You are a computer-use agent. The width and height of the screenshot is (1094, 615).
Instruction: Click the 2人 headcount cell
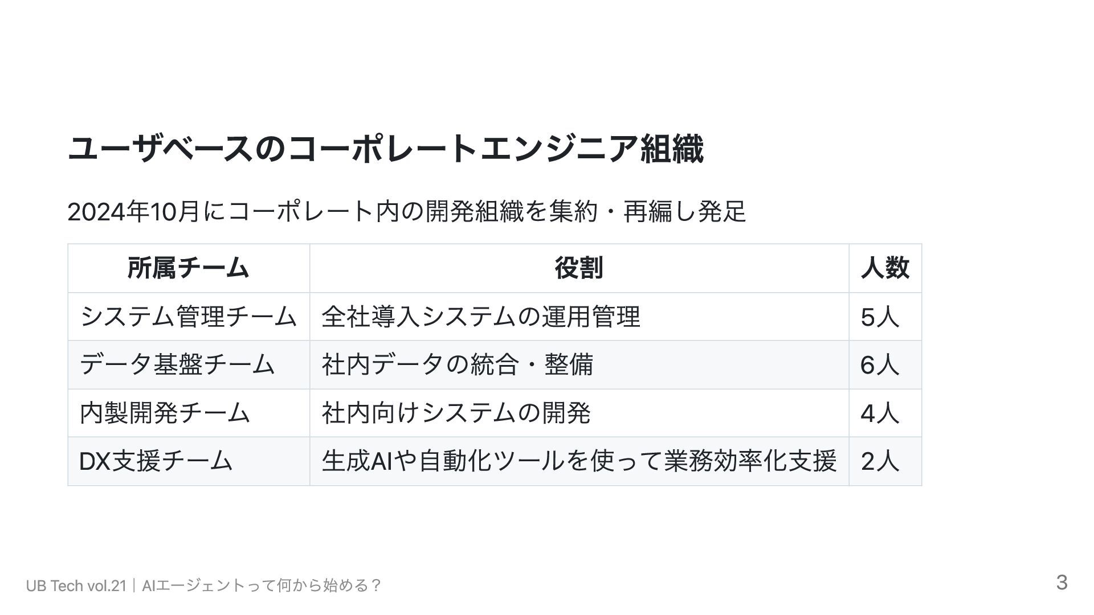(x=885, y=461)
